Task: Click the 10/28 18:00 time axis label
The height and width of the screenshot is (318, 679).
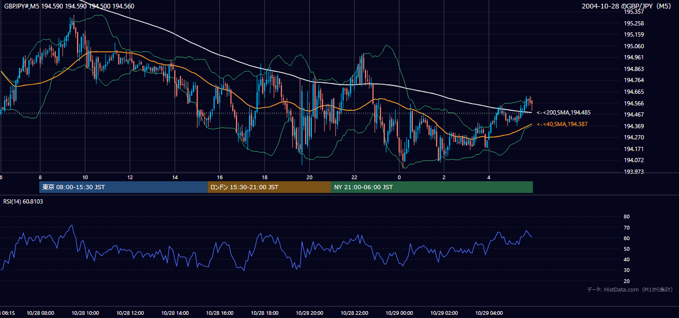Action: pos(265,313)
